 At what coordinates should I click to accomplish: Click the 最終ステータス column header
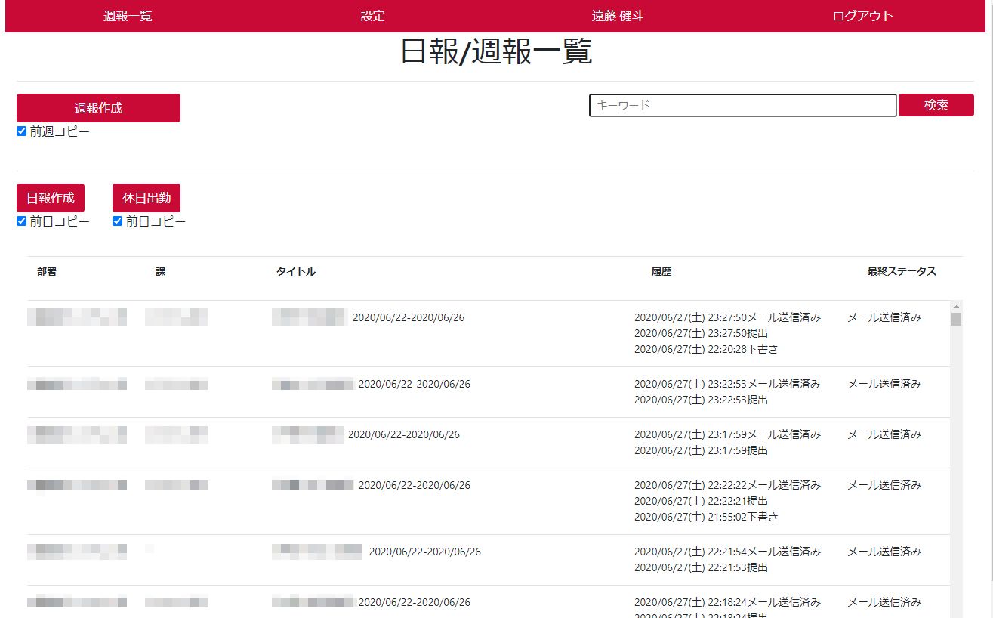click(902, 272)
